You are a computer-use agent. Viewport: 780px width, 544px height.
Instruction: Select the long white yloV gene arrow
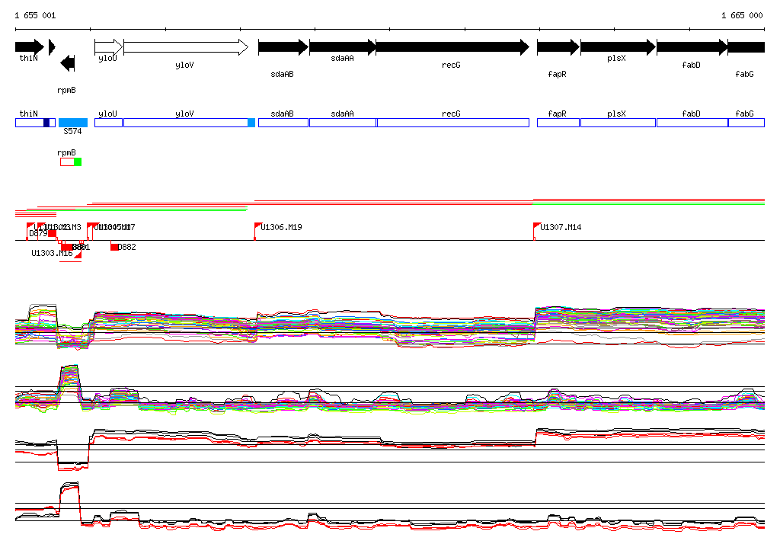pyautogui.click(x=185, y=47)
